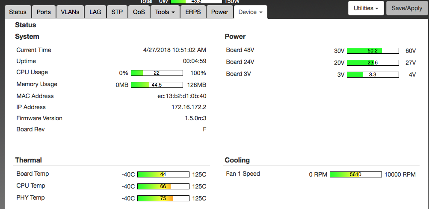This screenshot has width=429, height=209.
Task: Open the ERPS tab
Action: 193,12
